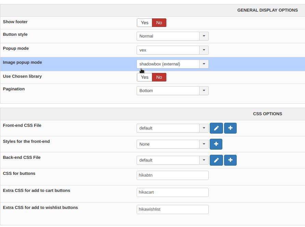Image resolution: width=305 pixels, height=227 pixels.
Task: Click the General Display Options section header
Action: 267,10
